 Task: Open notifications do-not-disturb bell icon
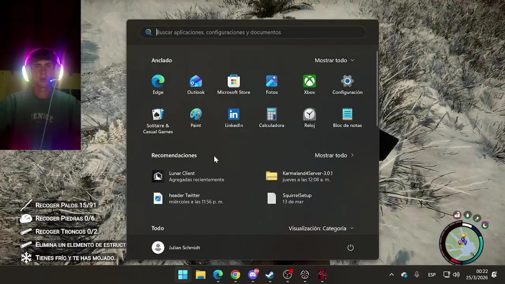(x=494, y=275)
